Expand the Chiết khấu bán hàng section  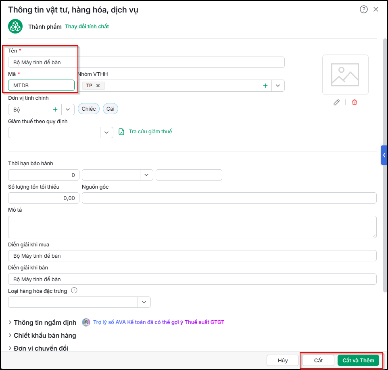(x=42, y=336)
